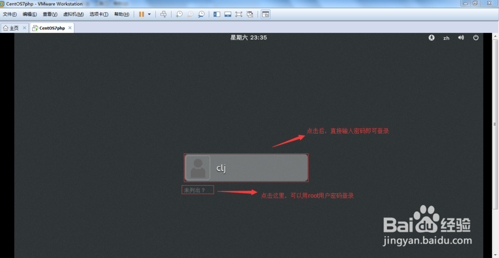Screen dimensions: 499x258
Task: Close the 主页 tab
Action: click(24, 28)
